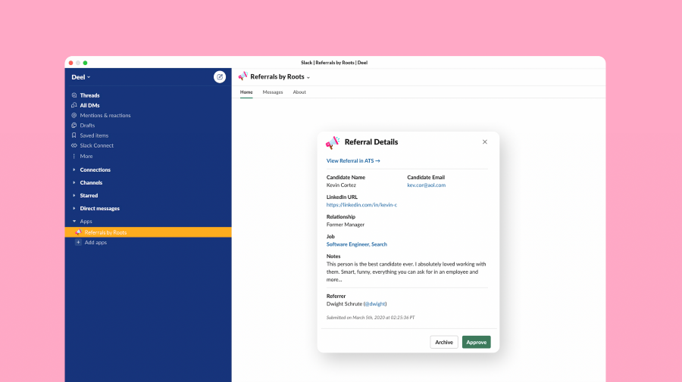Viewport: 682px width, 382px height.
Task: Open the candidate's LinkedIn URL link
Action: point(361,205)
